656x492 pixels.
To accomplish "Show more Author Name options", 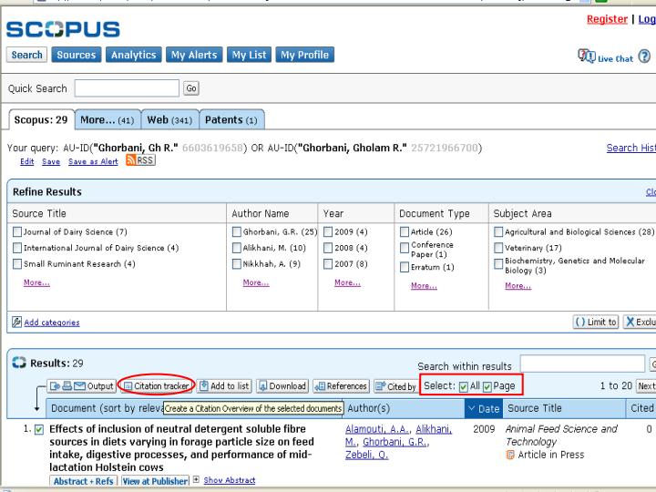I will coord(256,282).
